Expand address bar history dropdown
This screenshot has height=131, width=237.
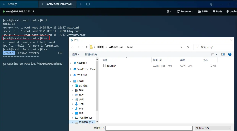[x=181, y=47]
